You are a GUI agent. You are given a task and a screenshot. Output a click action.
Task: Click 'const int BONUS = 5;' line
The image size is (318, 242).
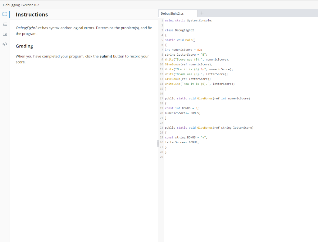click(x=182, y=108)
